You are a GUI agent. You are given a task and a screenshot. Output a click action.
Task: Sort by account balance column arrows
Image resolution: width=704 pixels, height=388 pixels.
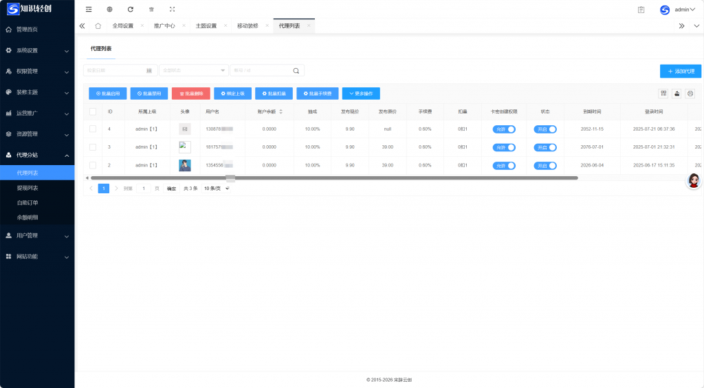pyautogui.click(x=281, y=111)
